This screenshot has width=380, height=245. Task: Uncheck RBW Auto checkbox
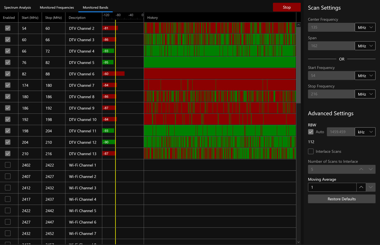click(311, 132)
